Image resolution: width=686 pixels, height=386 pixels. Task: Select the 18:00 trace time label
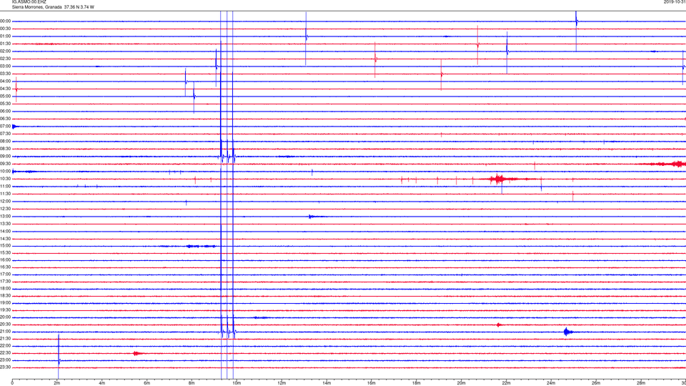[5, 288]
